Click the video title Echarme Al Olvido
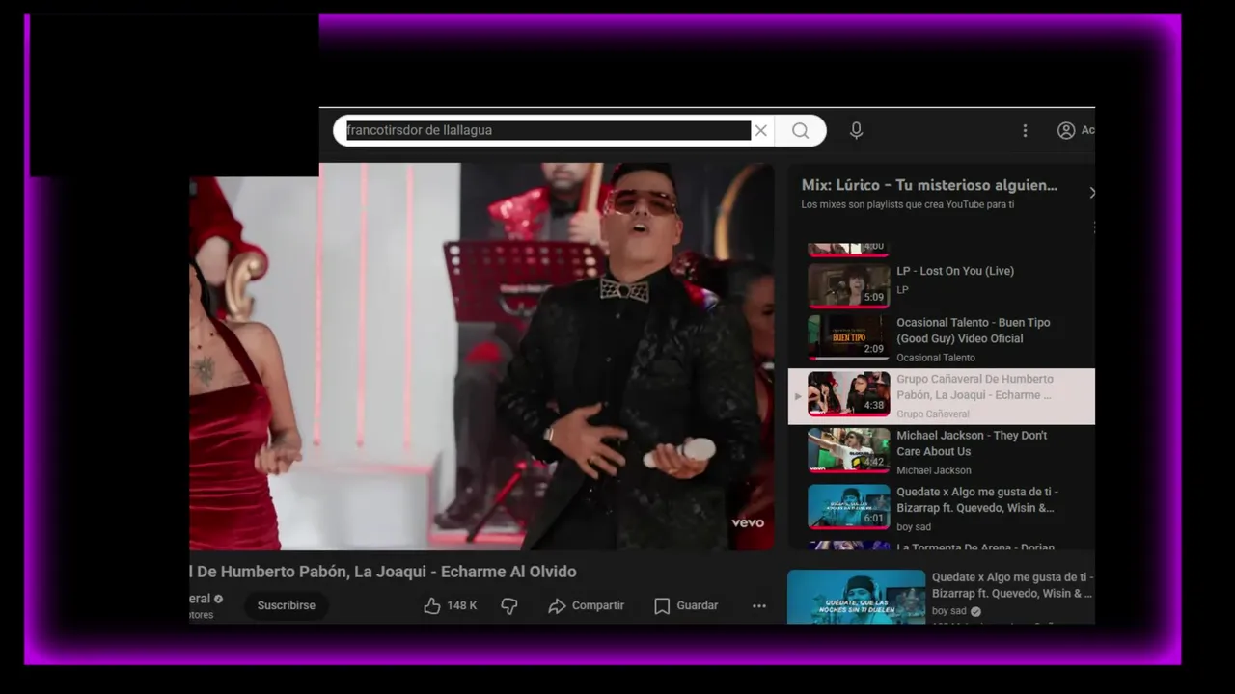 pyautogui.click(x=383, y=572)
